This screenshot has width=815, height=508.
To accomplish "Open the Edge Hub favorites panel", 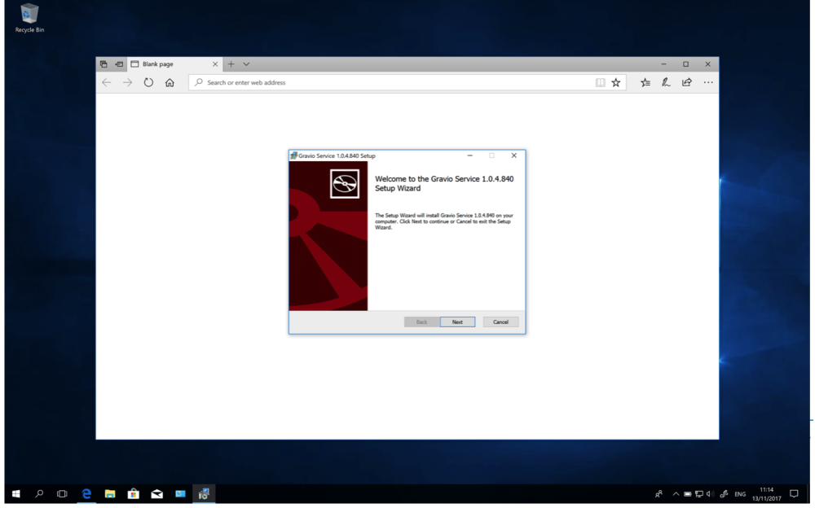I will (645, 82).
